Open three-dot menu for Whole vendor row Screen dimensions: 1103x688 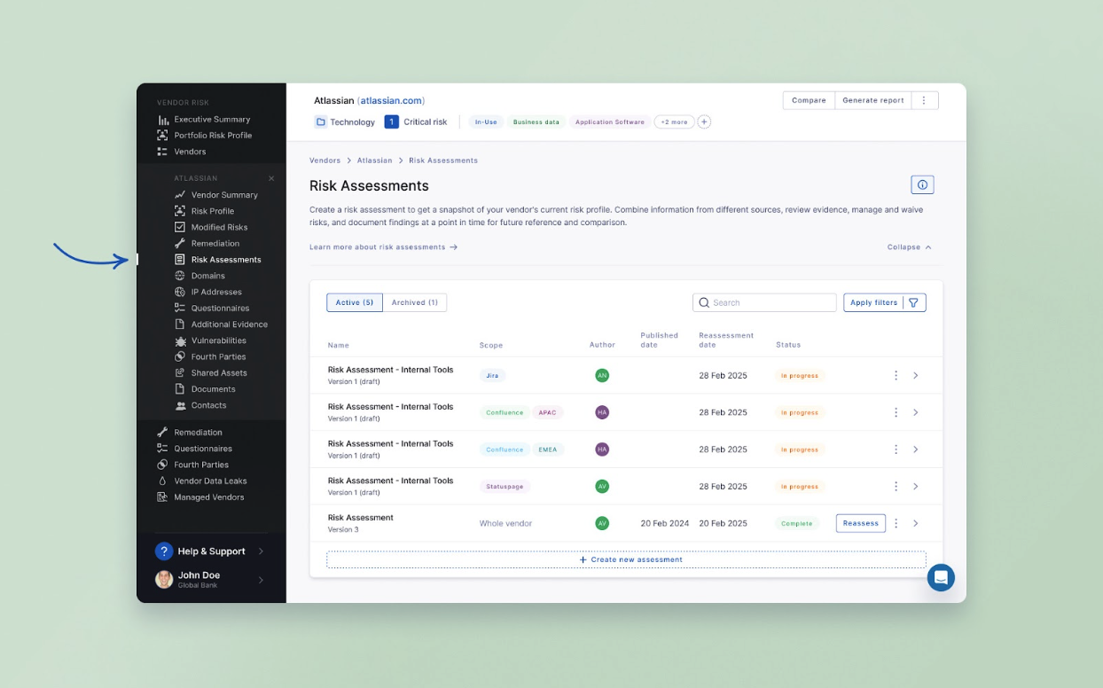pyautogui.click(x=896, y=523)
